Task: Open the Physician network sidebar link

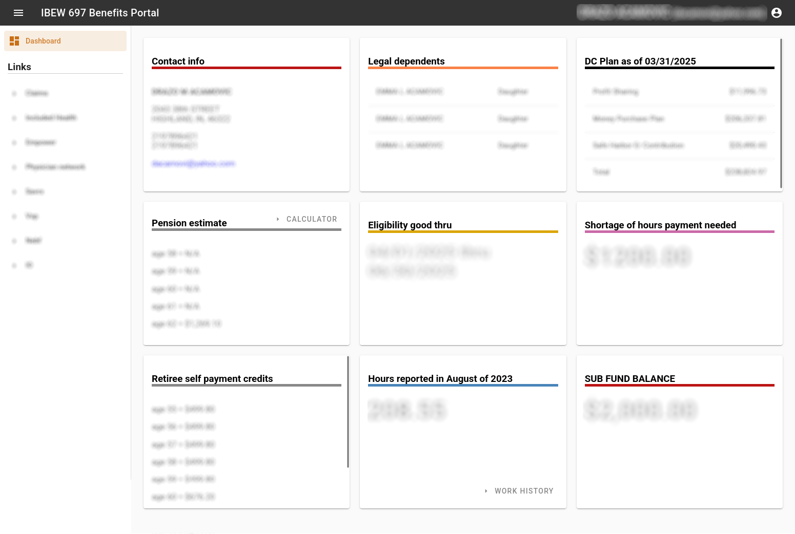Action: [x=55, y=167]
